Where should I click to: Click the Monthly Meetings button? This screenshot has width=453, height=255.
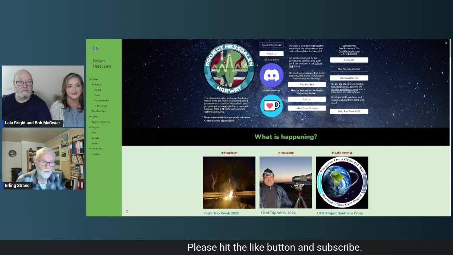coord(271,45)
